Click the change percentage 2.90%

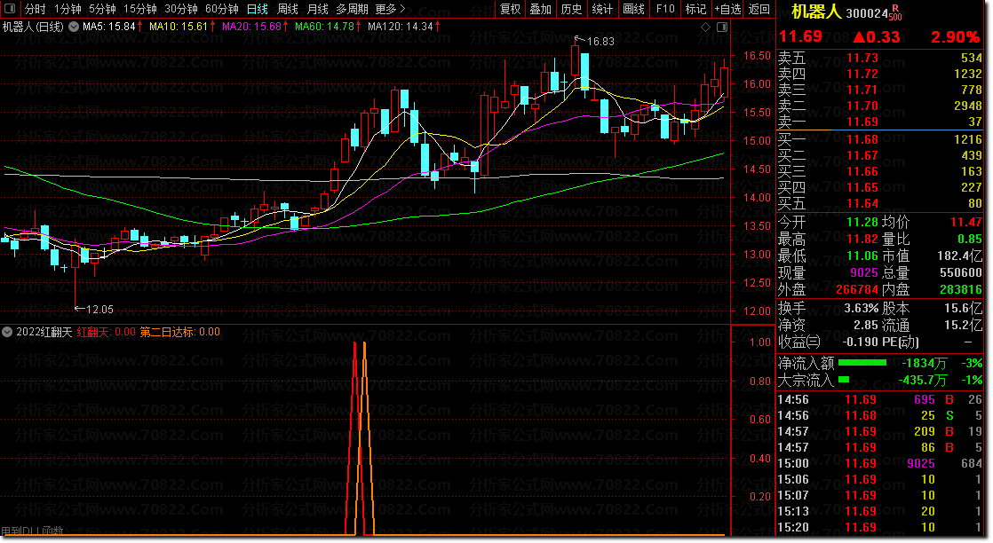click(x=955, y=37)
